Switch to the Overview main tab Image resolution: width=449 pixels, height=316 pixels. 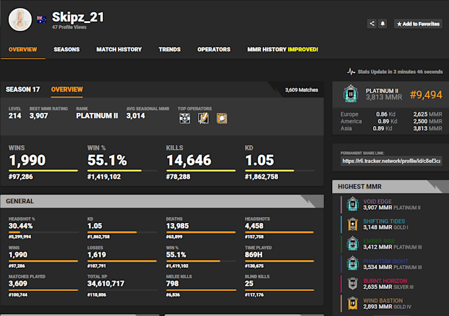22,49
